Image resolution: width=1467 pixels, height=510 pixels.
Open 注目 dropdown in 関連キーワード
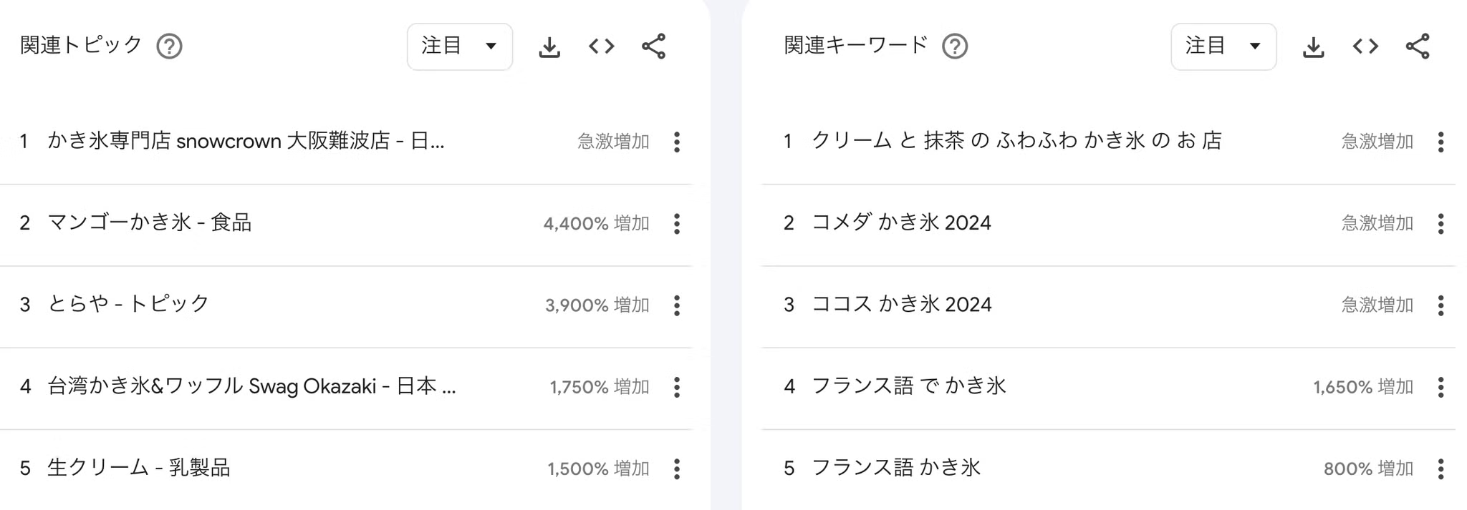click(x=1223, y=46)
